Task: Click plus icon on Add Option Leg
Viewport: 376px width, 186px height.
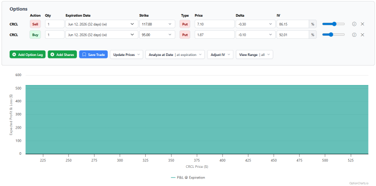Action: (x=14, y=54)
